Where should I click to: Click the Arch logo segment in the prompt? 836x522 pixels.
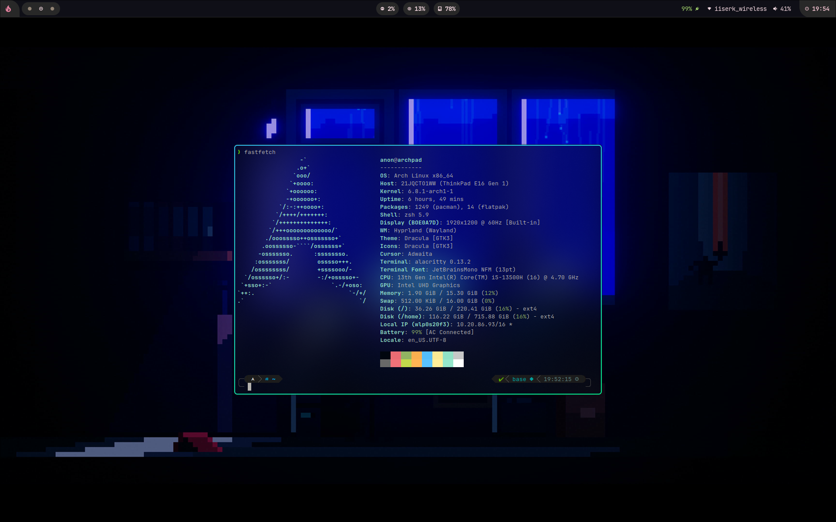pos(253,379)
